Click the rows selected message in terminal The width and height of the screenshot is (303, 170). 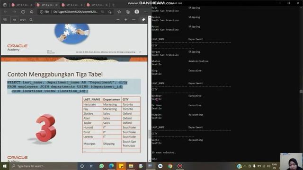[x=163, y=153]
